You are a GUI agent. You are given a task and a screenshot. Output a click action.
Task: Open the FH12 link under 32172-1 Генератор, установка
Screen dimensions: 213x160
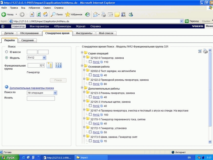click(x=96, y=132)
